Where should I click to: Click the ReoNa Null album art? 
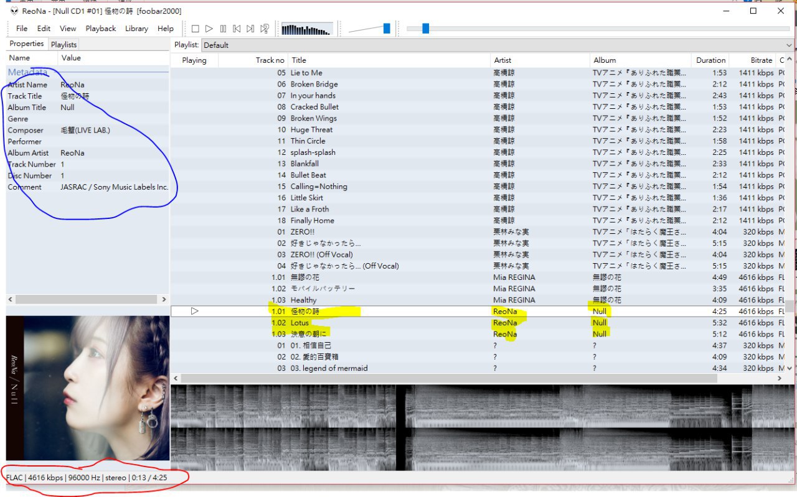click(88, 388)
